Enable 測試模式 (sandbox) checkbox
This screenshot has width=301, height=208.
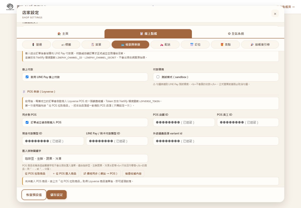158,77
